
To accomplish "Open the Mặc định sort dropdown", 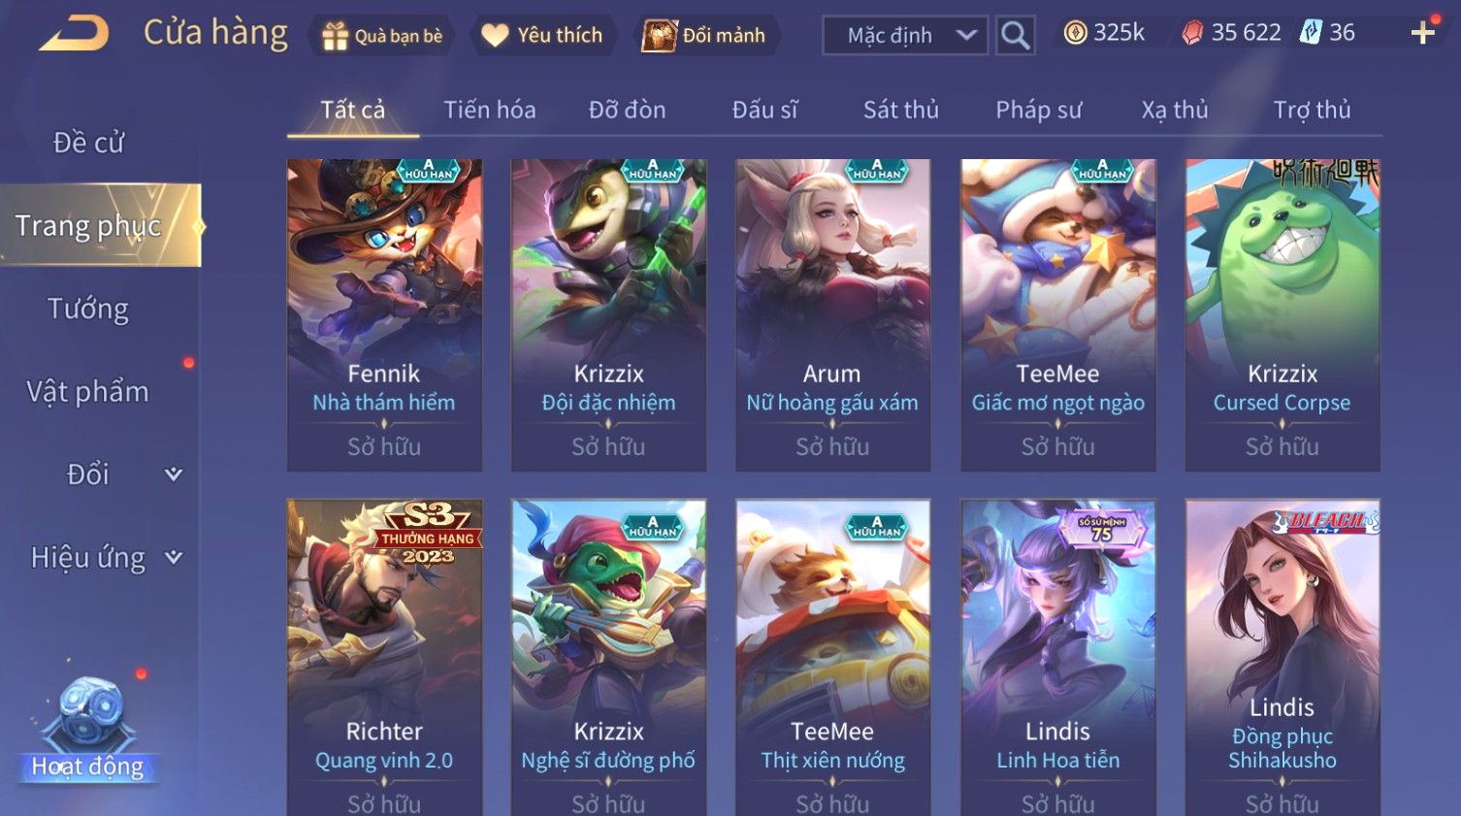I will (x=905, y=36).
